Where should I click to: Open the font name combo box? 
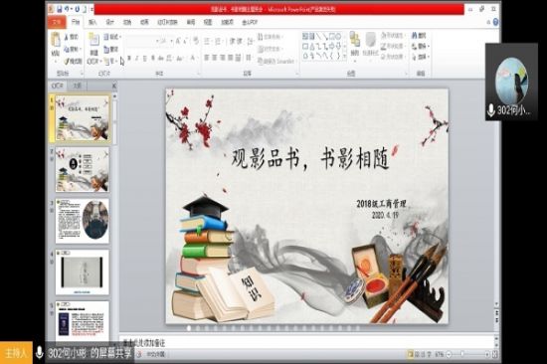[x=141, y=41]
